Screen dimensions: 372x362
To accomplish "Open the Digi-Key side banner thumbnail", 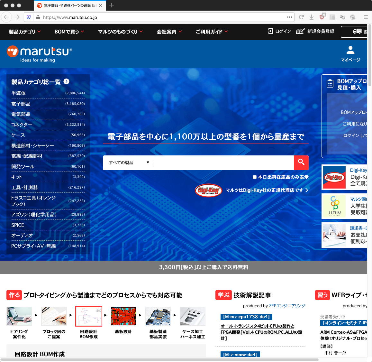I will click(334, 177).
